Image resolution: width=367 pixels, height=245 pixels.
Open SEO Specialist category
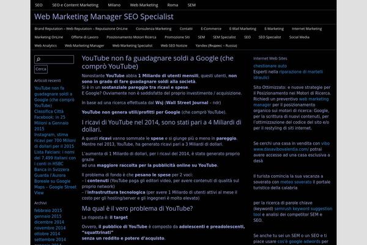pyautogui.click(x=270, y=37)
